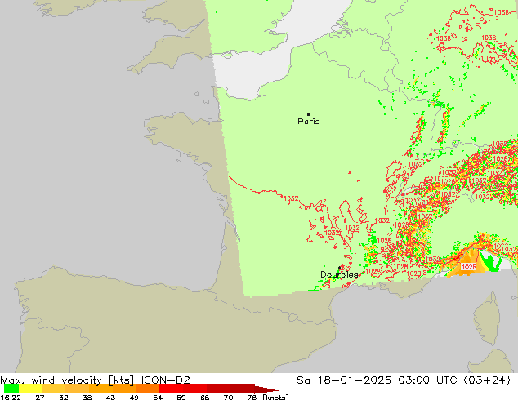518x400 pixels.
Task: Click the legend value 49
Action: [x=134, y=397]
